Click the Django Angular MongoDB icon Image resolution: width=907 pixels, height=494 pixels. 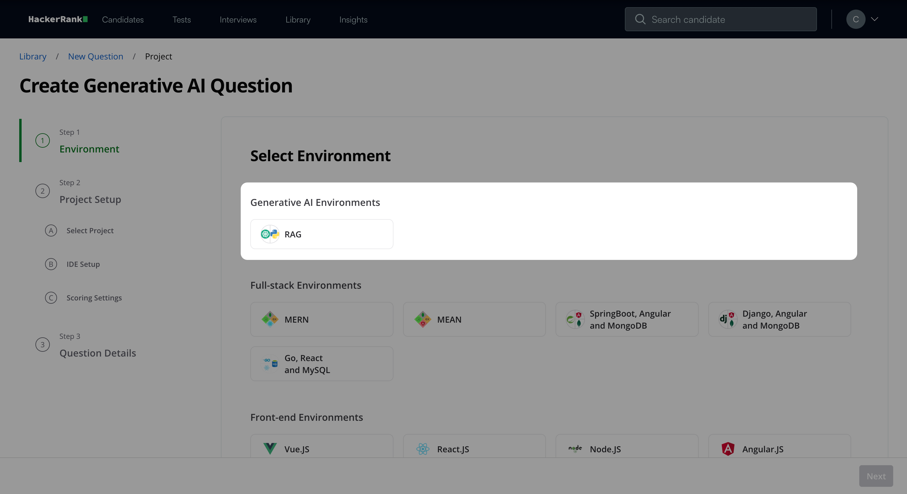point(728,319)
